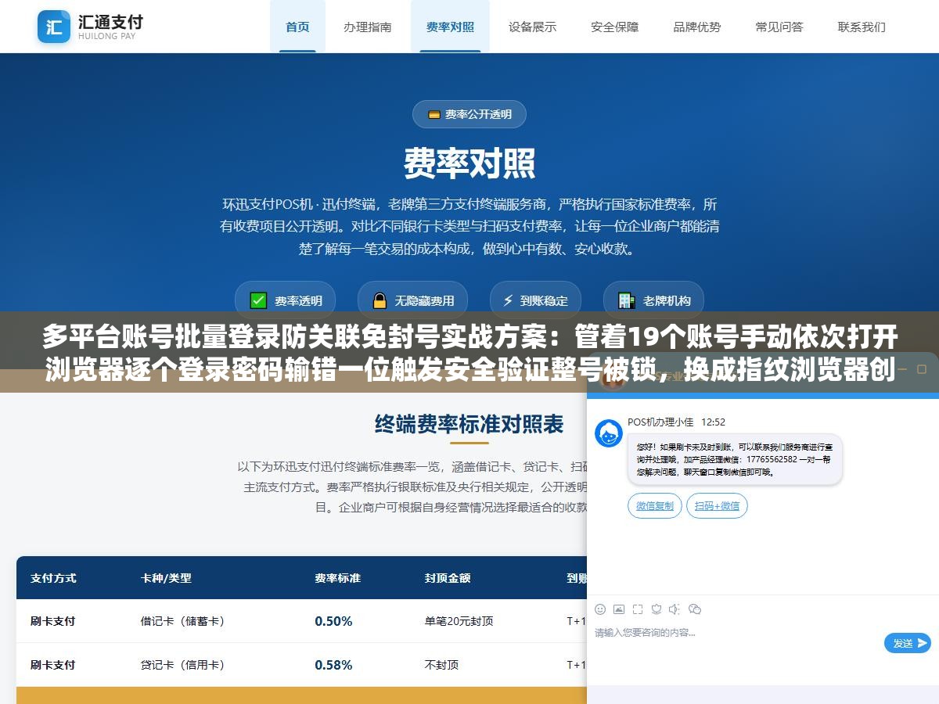
Task: Minimize the chat widget window
Action: click(901, 368)
